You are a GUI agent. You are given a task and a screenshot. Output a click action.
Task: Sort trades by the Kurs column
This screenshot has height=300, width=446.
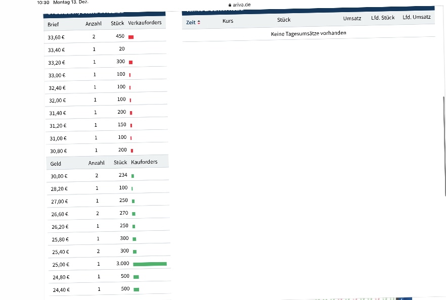[228, 21]
